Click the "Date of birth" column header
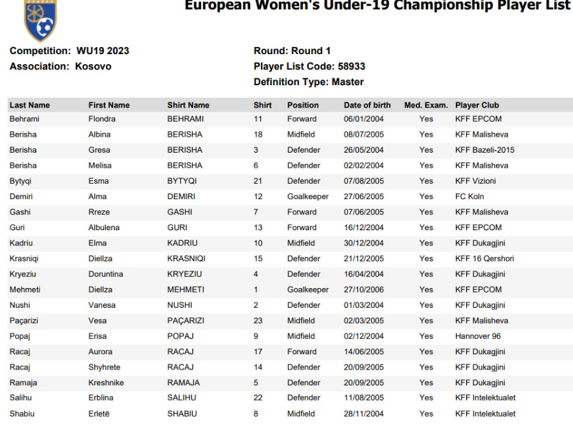The width and height of the screenshot is (573, 428). point(367,105)
